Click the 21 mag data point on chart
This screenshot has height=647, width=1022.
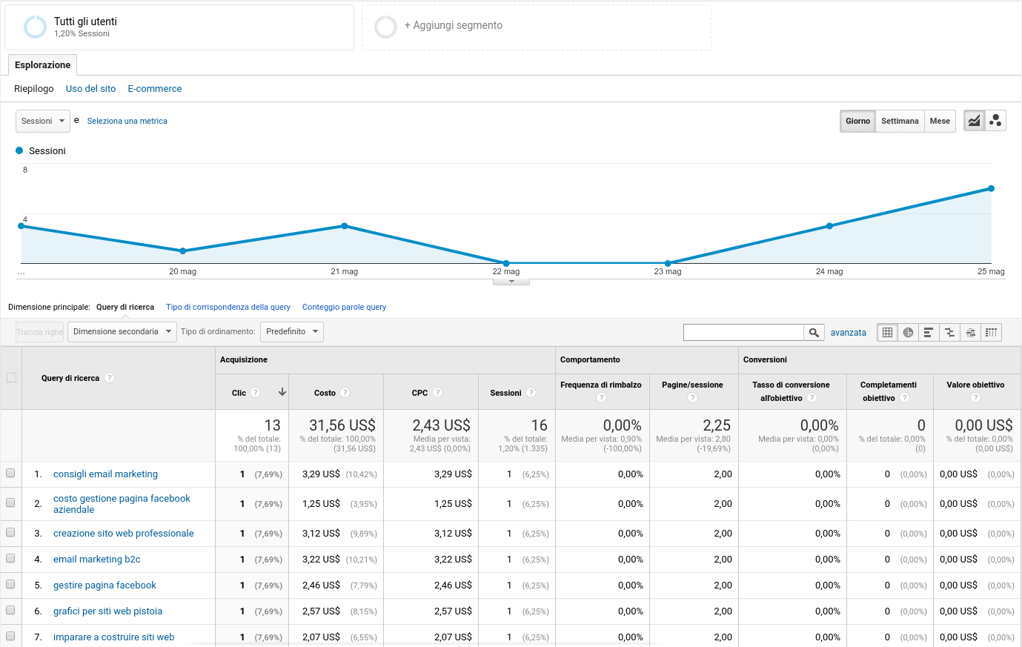(345, 226)
